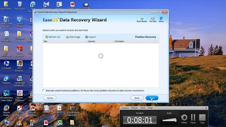Delete the current recording
Image resolution: width=226 pixels, height=127 pixels.
pos(184,119)
